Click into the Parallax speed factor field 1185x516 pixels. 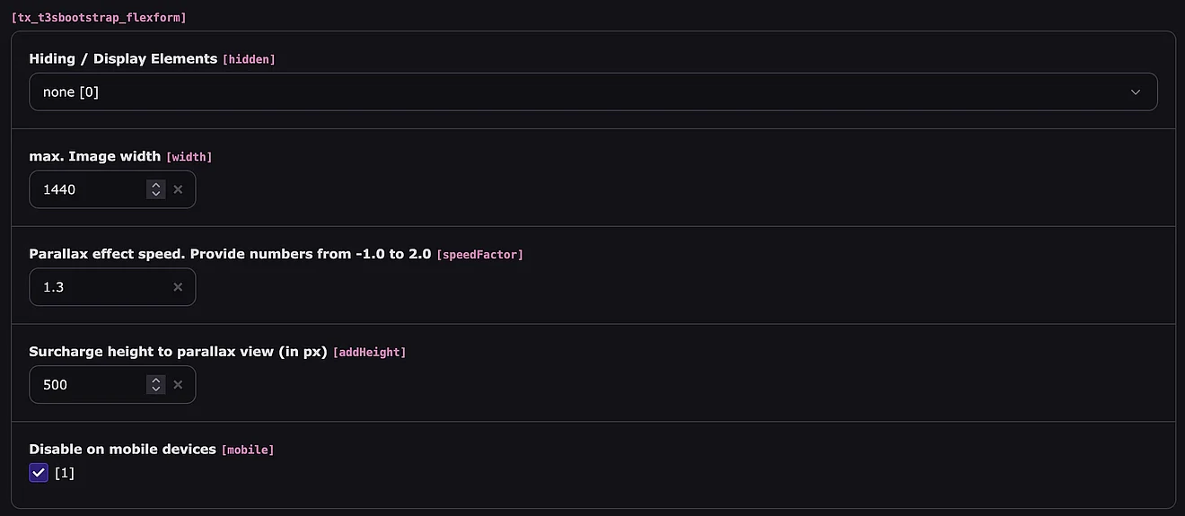[99, 287]
